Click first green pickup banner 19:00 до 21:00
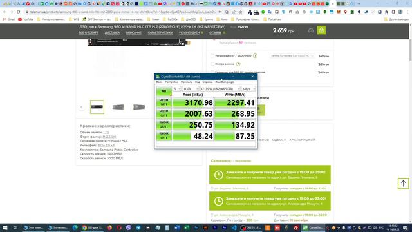Viewport: 412px width, 232px height. 270,175
